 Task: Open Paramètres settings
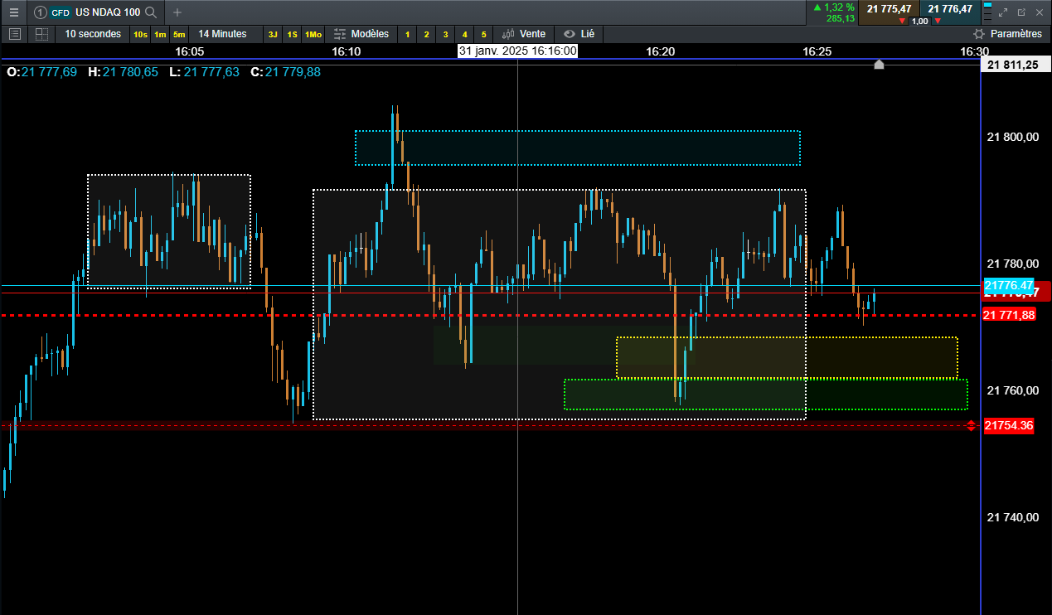(x=1007, y=34)
